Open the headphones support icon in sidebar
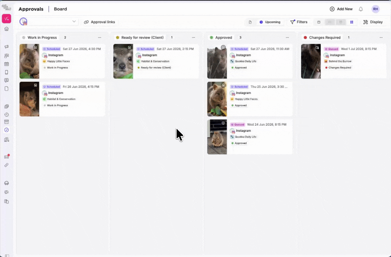The width and height of the screenshot is (391, 257). [x=6, y=183]
